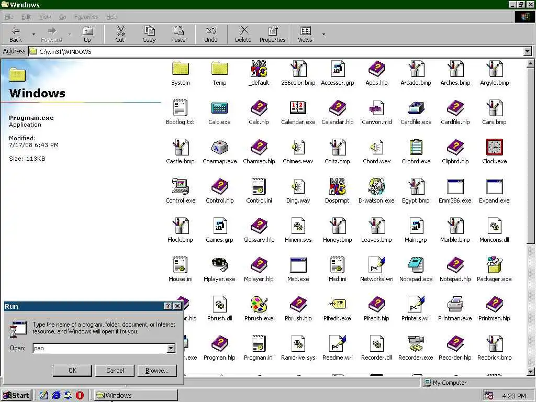
Task: Open the Temp folder
Action: pos(219,69)
